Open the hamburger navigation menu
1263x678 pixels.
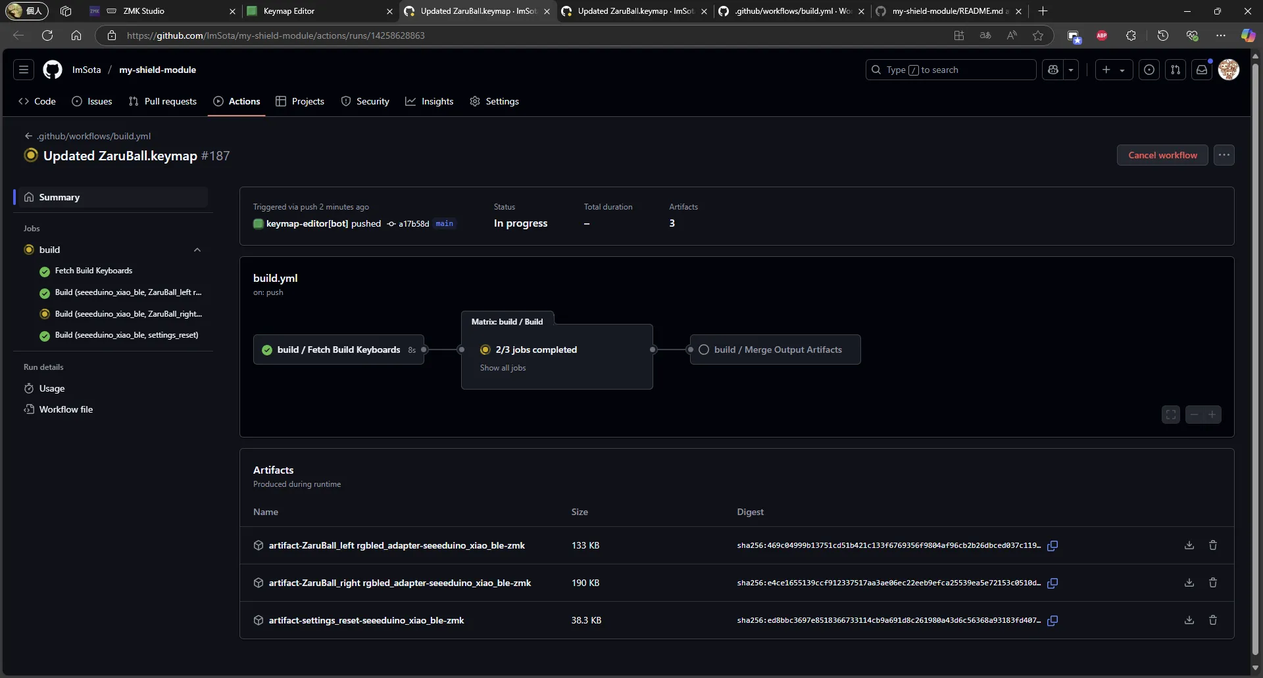23,70
